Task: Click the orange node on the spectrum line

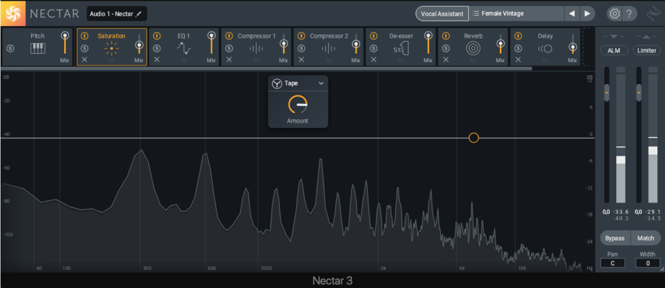Action: pyautogui.click(x=473, y=138)
